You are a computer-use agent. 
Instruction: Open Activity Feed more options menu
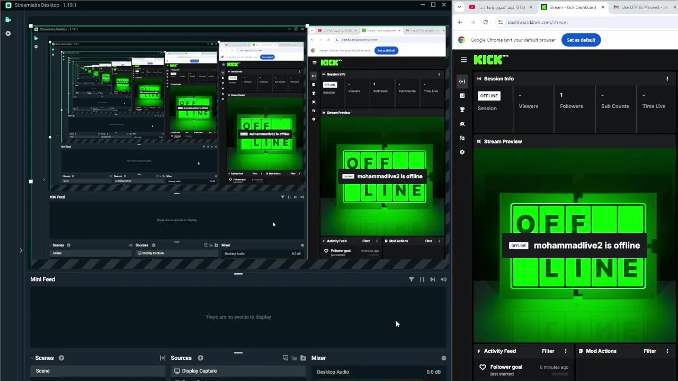(566, 351)
